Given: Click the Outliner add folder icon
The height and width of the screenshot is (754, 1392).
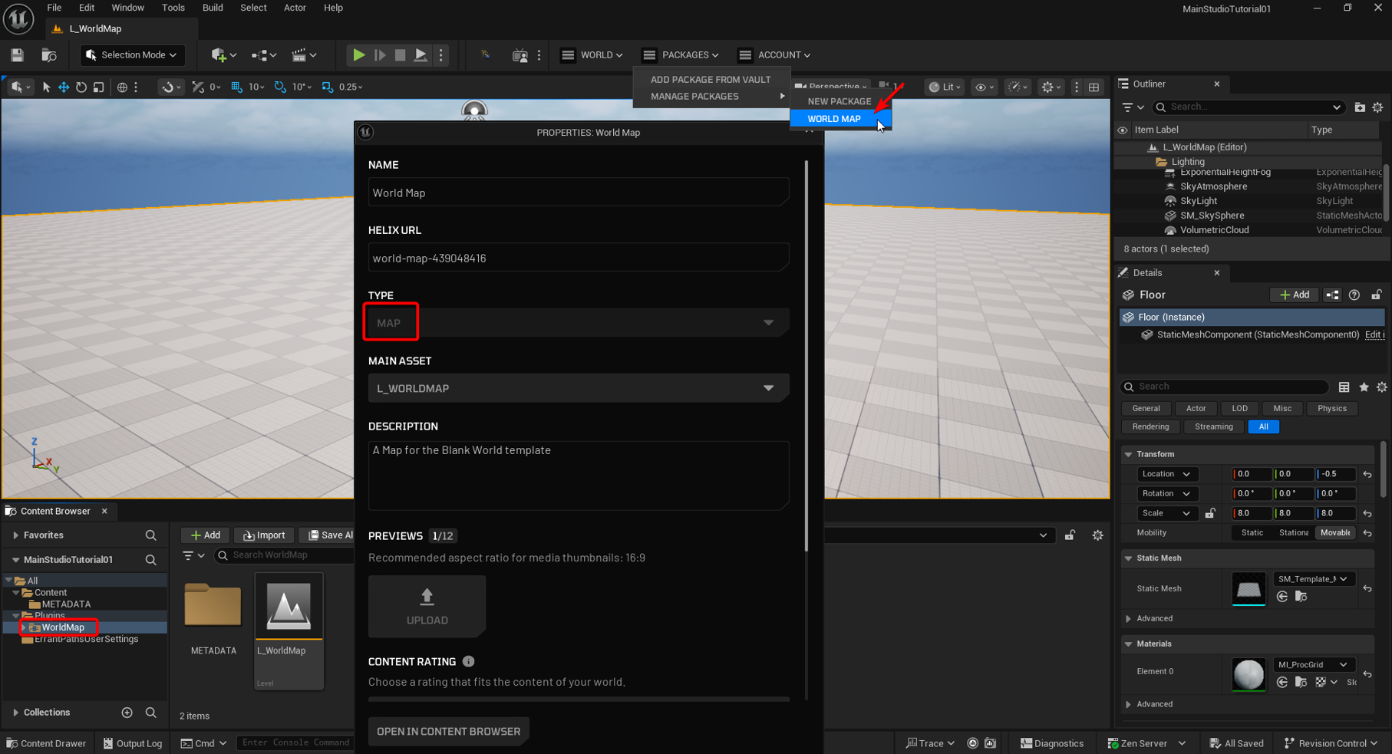Looking at the screenshot, I should coord(1360,107).
